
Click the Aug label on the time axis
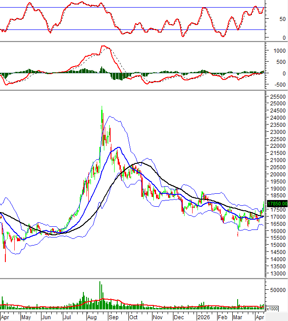(92, 317)
